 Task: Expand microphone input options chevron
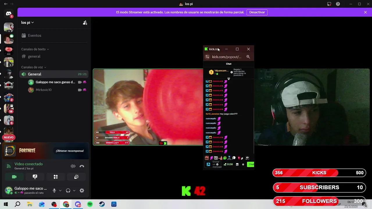(60, 191)
